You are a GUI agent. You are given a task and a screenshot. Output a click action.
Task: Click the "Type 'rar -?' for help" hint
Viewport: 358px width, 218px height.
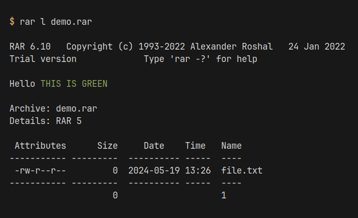(200, 59)
